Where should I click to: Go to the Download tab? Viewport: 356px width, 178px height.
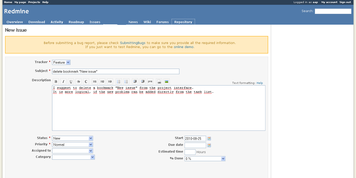(37, 22)
